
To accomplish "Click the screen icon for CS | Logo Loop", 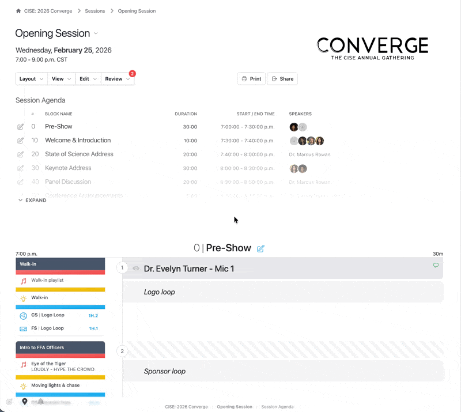I will 22,315.
